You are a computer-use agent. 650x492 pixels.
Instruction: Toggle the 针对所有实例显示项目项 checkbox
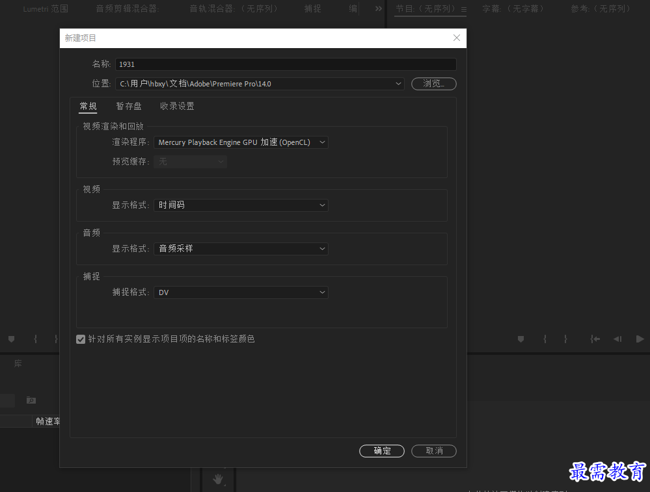[x=81, y=339]
